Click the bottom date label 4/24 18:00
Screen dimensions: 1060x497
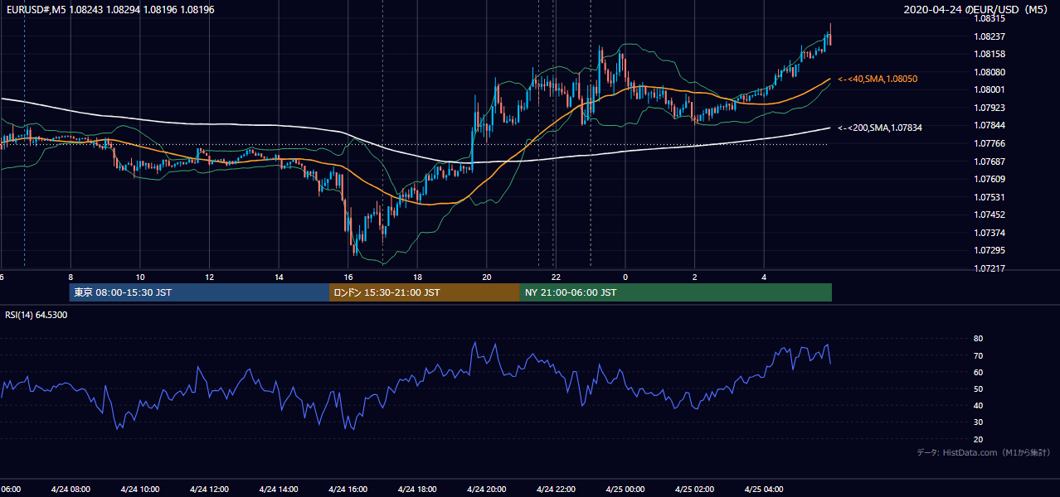417,489
